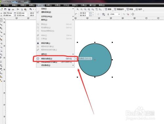Cut the selection with scissors icon
This screenshot has width=164, height=124.
[x=18, y=9]
